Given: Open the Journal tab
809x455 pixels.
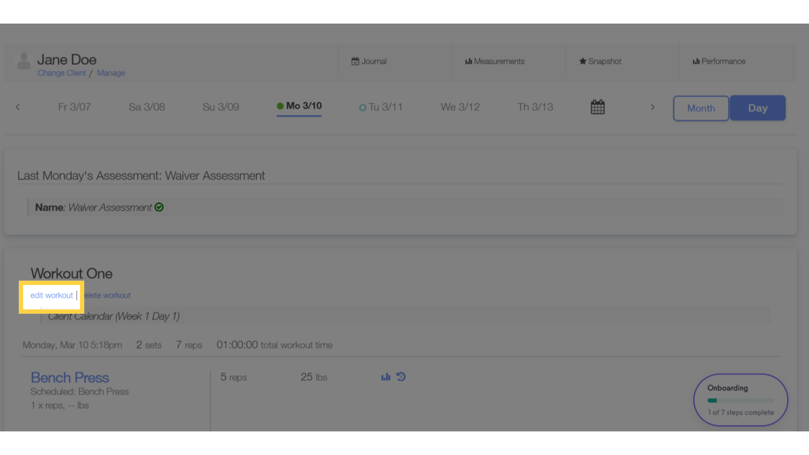Looking at the screenshot, I should tap(369, 61).
